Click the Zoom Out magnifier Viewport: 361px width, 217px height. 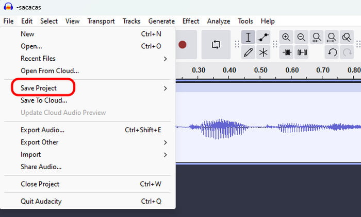coord(301,37)
